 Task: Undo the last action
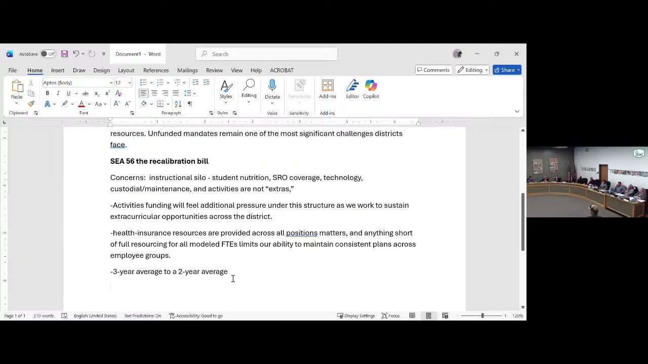point(76,54)
